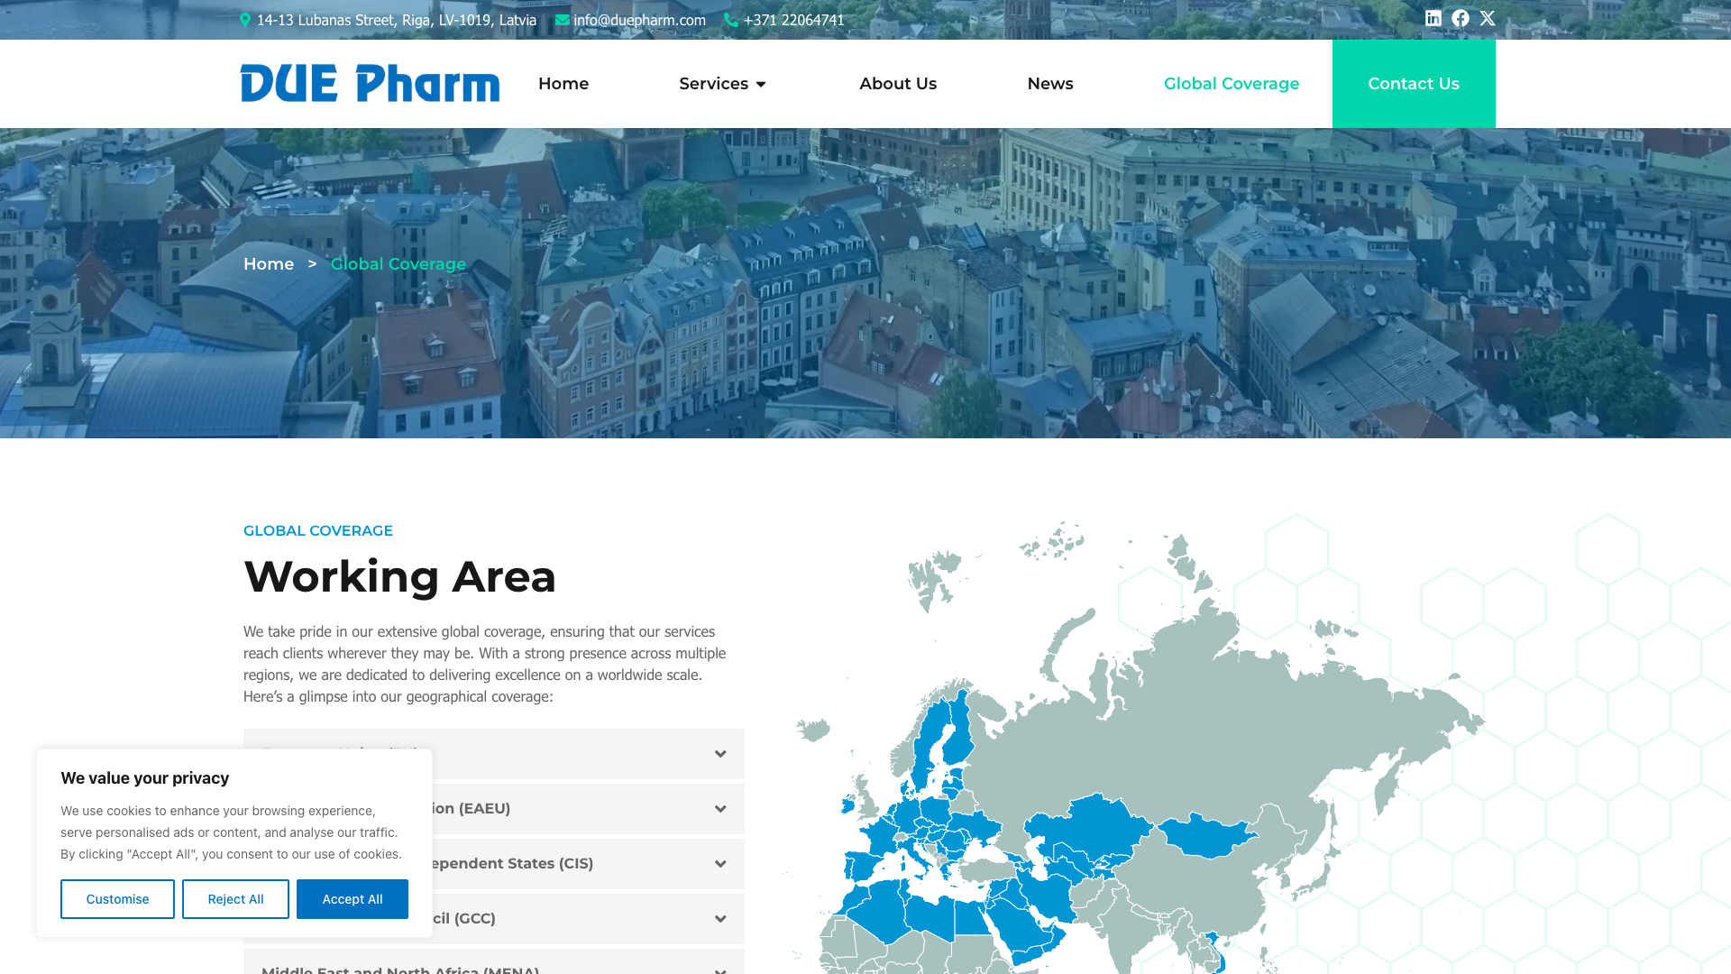This screenshot has width=1731, height=974.
Task: Expand the GCC accordion chevron
Action: coord(720,919)
